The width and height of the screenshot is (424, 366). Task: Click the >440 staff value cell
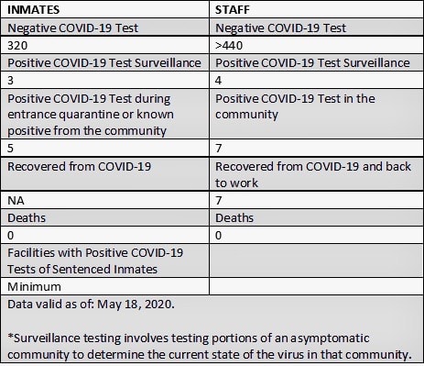click(x=316, y=45)
